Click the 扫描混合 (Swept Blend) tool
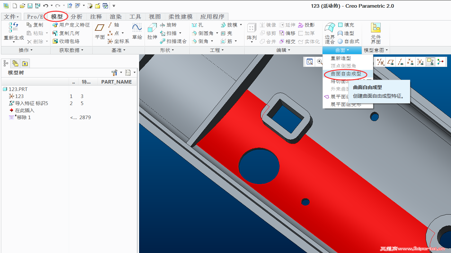Image resolution: width=451 pixels, height=253 pixels. (x=173, y=41)
